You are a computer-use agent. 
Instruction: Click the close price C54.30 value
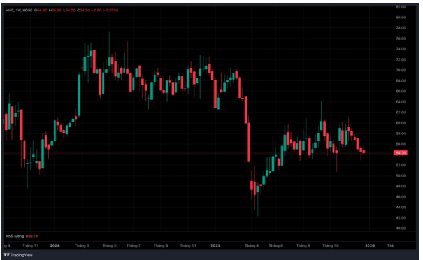click(83, 10)
